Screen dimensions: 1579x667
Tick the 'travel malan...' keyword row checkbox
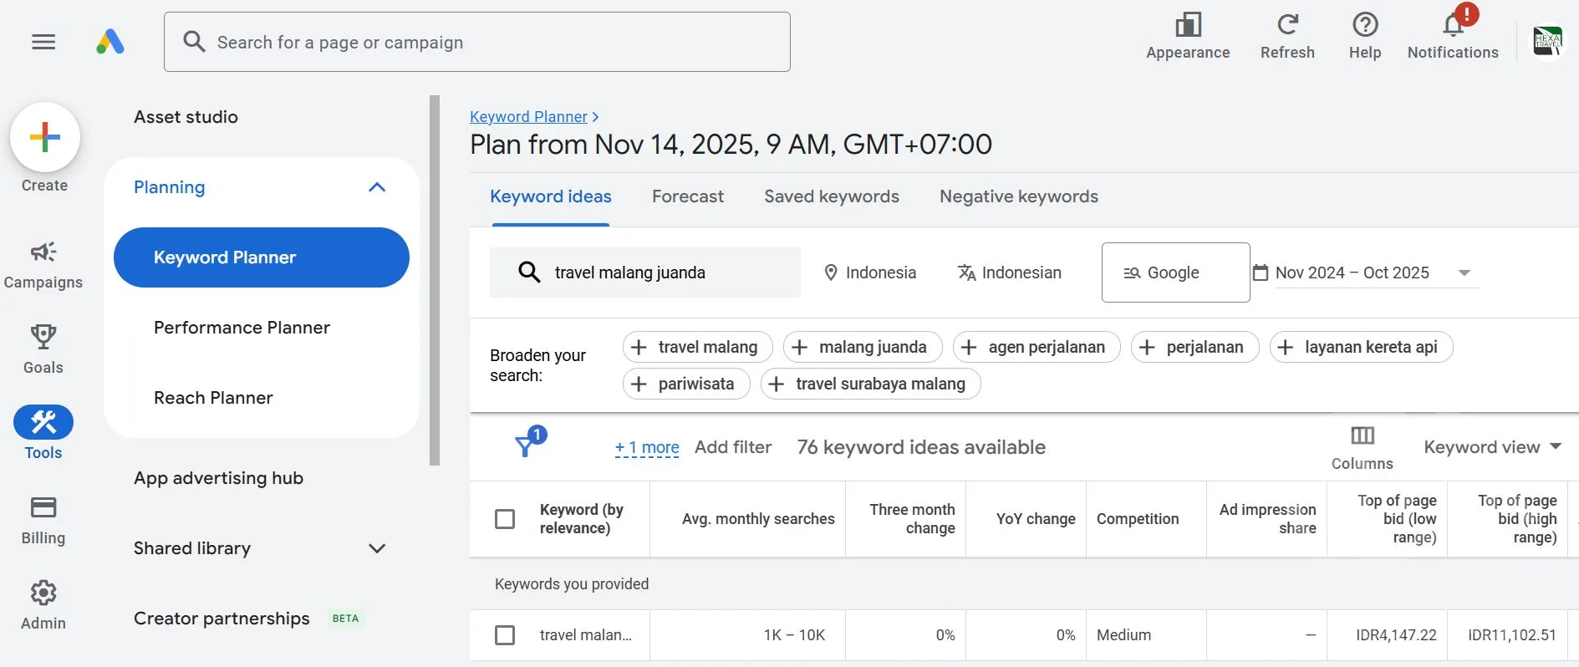click(505, 635)
